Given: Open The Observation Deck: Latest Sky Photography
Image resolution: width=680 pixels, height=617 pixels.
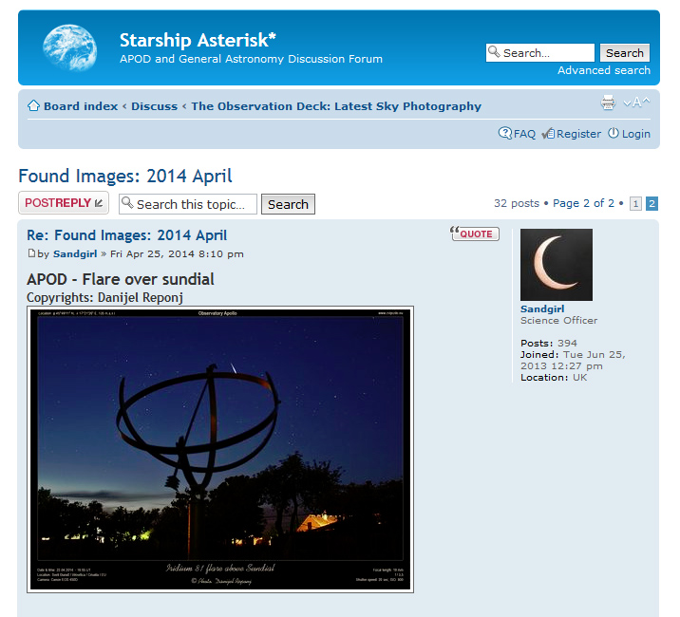Looking at the screenshot, I should point(336,106).
